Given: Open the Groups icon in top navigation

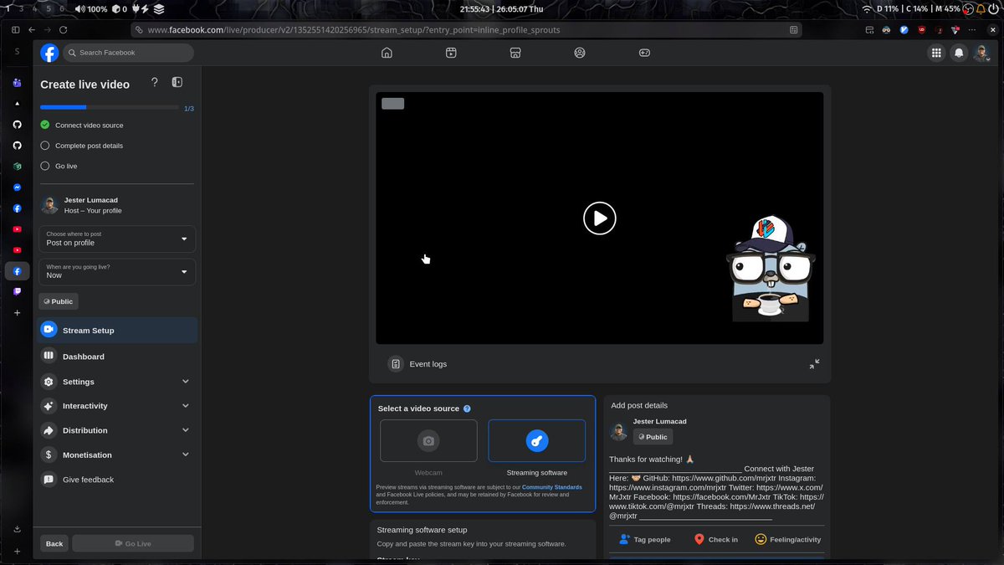Looking at the screenshot, I should [x=580, y=53].
